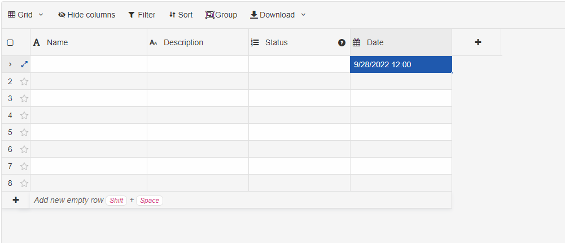The image size is (565, 243).
Task: Star row 5
Action: [24, 132]
